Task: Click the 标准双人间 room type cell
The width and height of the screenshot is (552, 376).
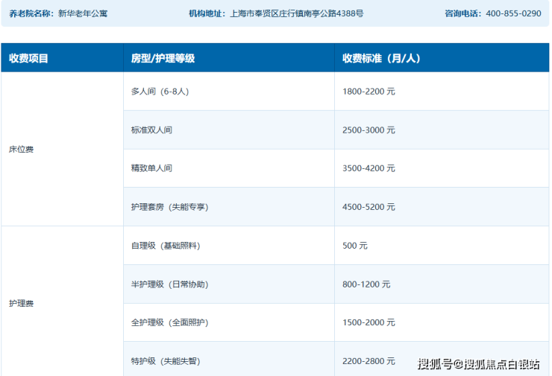Action: [x=229, y=130]
